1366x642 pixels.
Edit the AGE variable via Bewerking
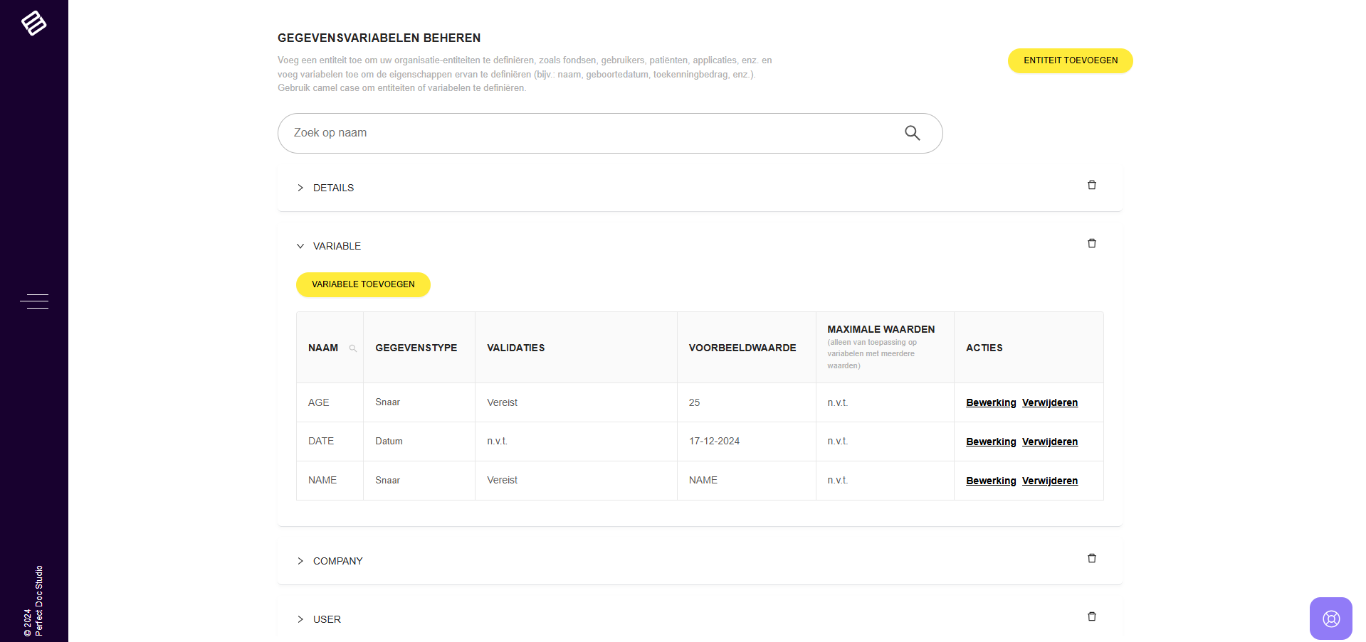point(990,402)
